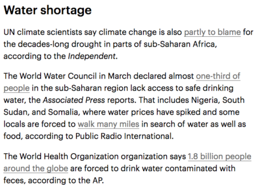Visit the "1.8 billion people" link

click(x=219, y=157)
